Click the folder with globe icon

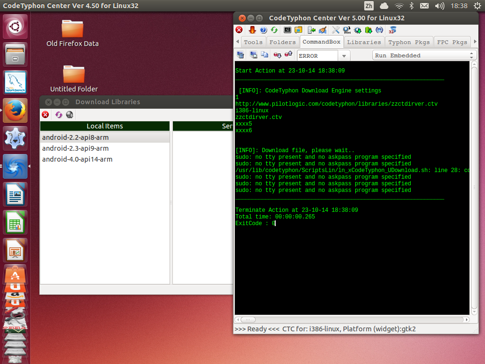[x=298, y=30]
